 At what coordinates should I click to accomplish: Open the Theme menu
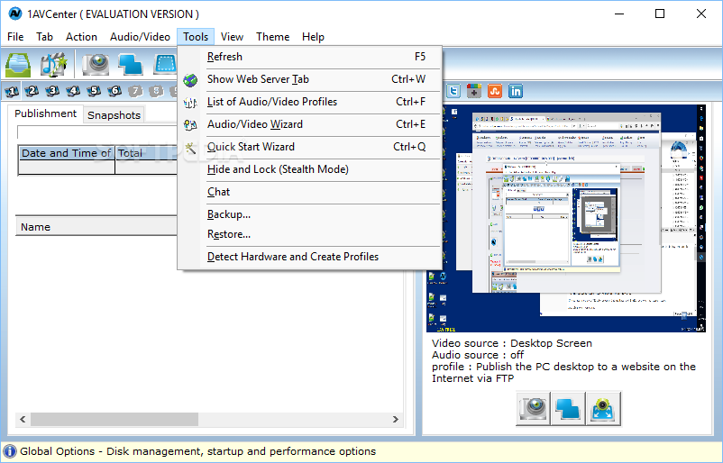273,37
